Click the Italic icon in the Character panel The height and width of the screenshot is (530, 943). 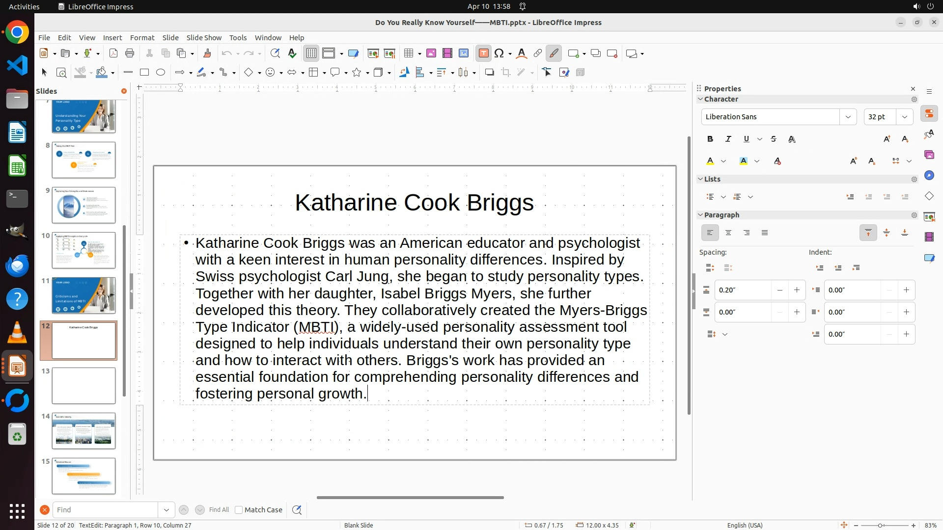728,139
